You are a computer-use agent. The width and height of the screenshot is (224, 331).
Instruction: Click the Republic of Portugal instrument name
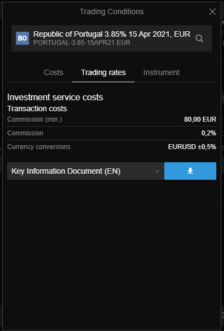tap(112, 34)
